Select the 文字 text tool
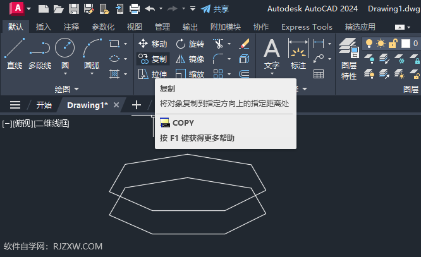The height and width of the screenshot is (257, 421). [272, 54]
